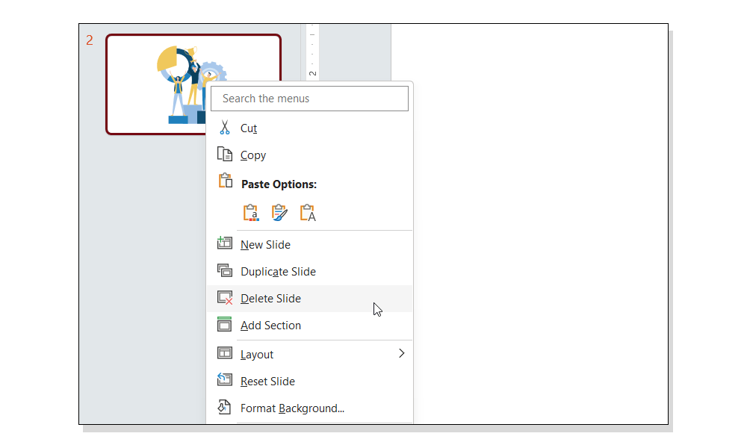
Task: Open the Layout submenu arrow
Action: point(401,353)
